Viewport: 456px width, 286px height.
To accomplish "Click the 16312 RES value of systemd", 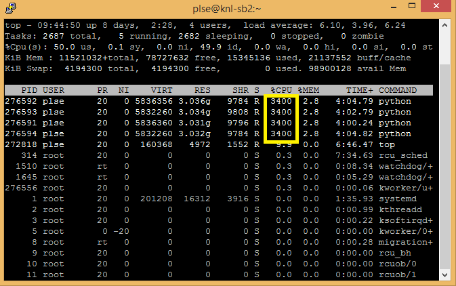I will (197, 199).
